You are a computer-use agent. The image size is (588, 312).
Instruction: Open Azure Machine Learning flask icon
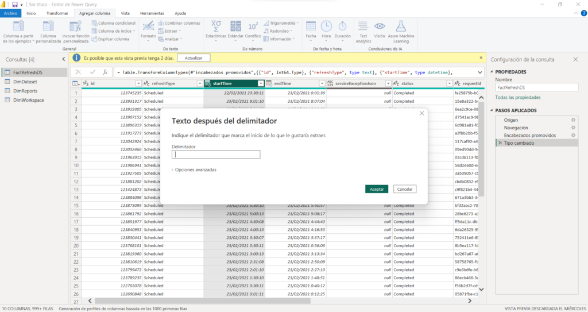(x=401, y=26)
